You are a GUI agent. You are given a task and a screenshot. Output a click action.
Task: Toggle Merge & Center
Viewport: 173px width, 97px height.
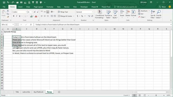(x=65, y=16)
